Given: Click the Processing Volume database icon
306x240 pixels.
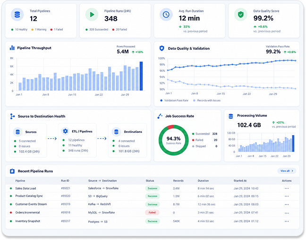Looking at the screenshot, I should pyautogui.click(x=230, y=116).
